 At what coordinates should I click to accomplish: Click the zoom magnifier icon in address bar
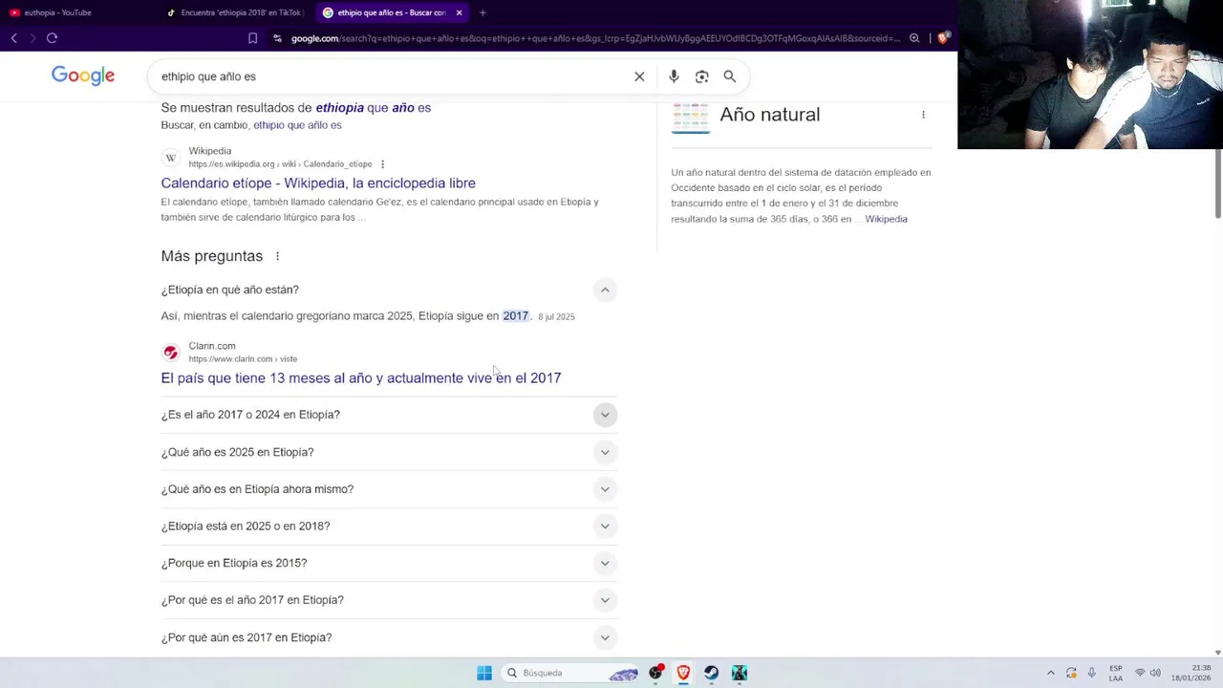914,38
